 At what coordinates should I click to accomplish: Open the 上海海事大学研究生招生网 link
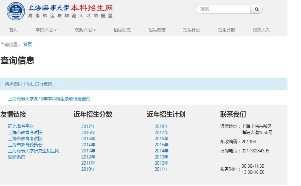pos(34,151)
